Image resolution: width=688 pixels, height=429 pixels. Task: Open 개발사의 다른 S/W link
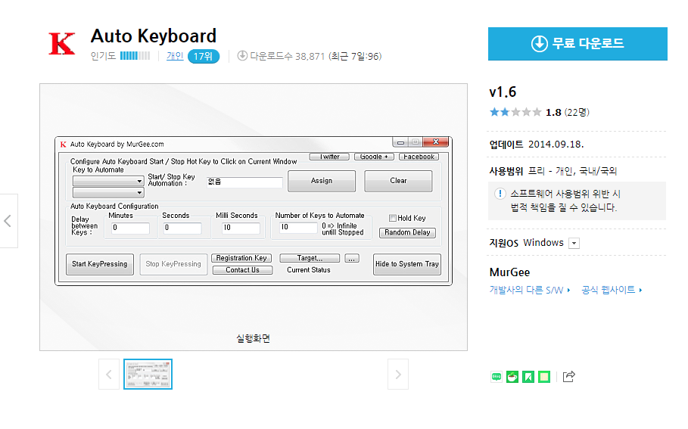click(x=530, y=290)
